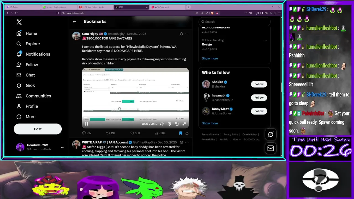Repost the Cam Higby post (11K)

111,133
